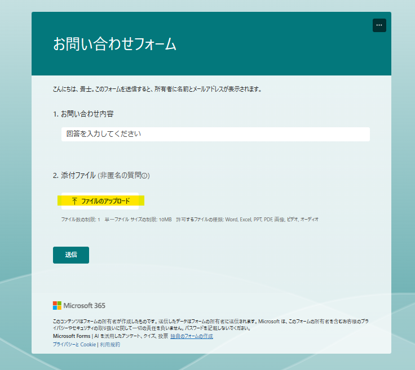Click the ファイルのアップロード button

[100, 201]
